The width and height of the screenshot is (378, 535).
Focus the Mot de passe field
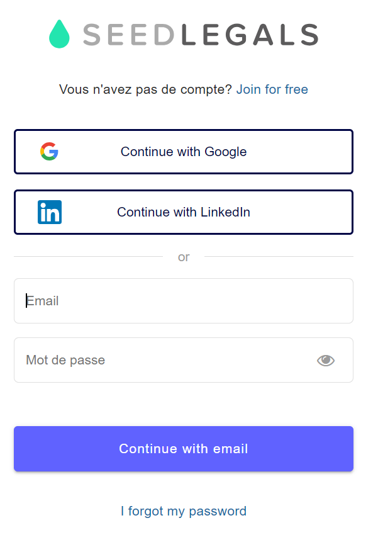pos(164,360)
